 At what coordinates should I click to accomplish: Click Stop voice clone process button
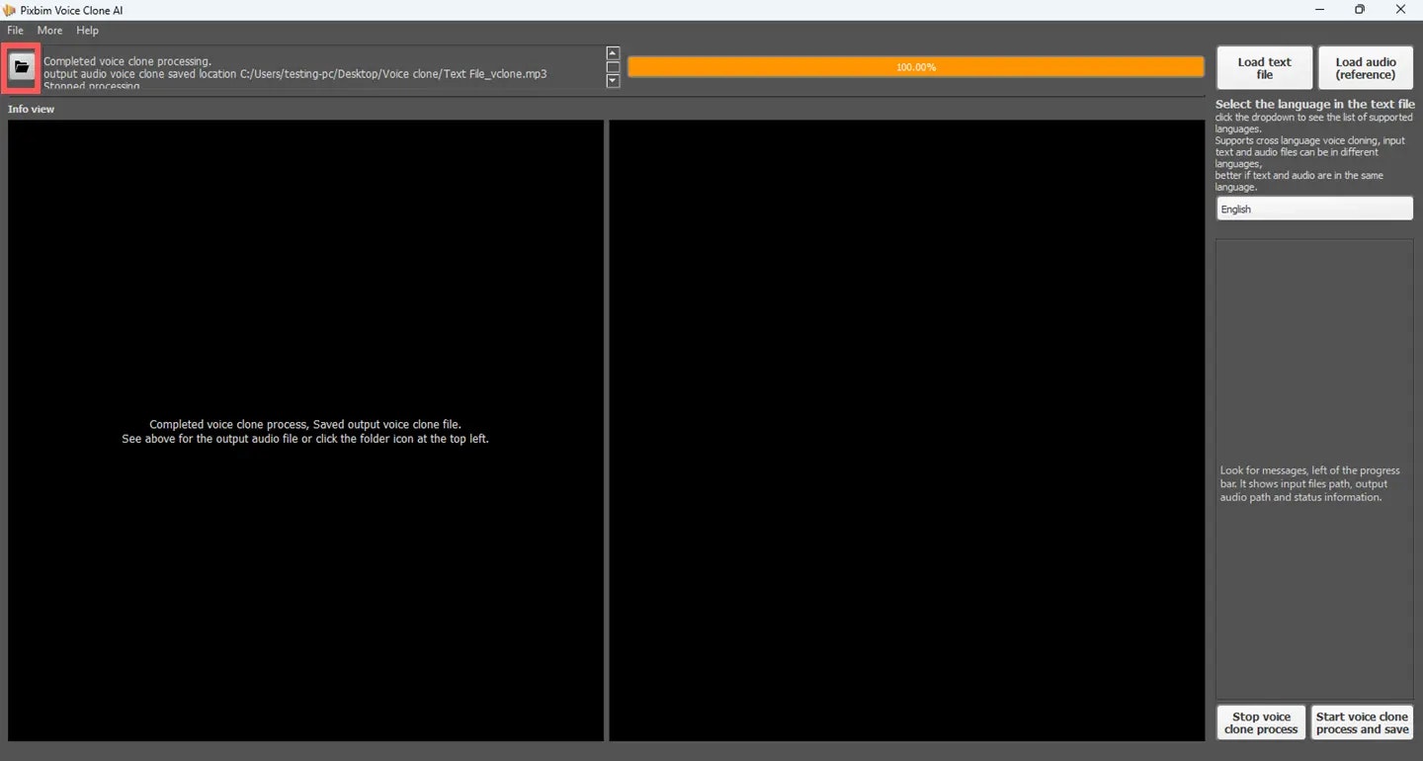(1261, 722)
